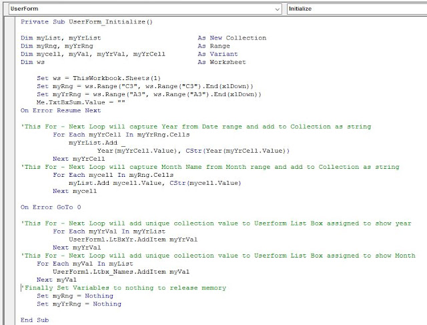This screenshot has height=325, width=427.
Task: Click comment about List Box assigned to show Month
Action: click(x=218, y=256)
